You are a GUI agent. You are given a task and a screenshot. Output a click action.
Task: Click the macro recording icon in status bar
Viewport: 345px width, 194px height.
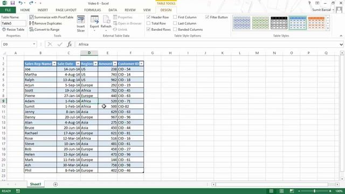click(18, 191)
